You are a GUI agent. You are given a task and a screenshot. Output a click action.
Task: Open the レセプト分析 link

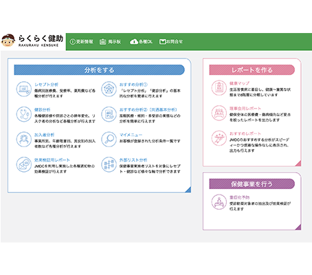coord(46,85)
